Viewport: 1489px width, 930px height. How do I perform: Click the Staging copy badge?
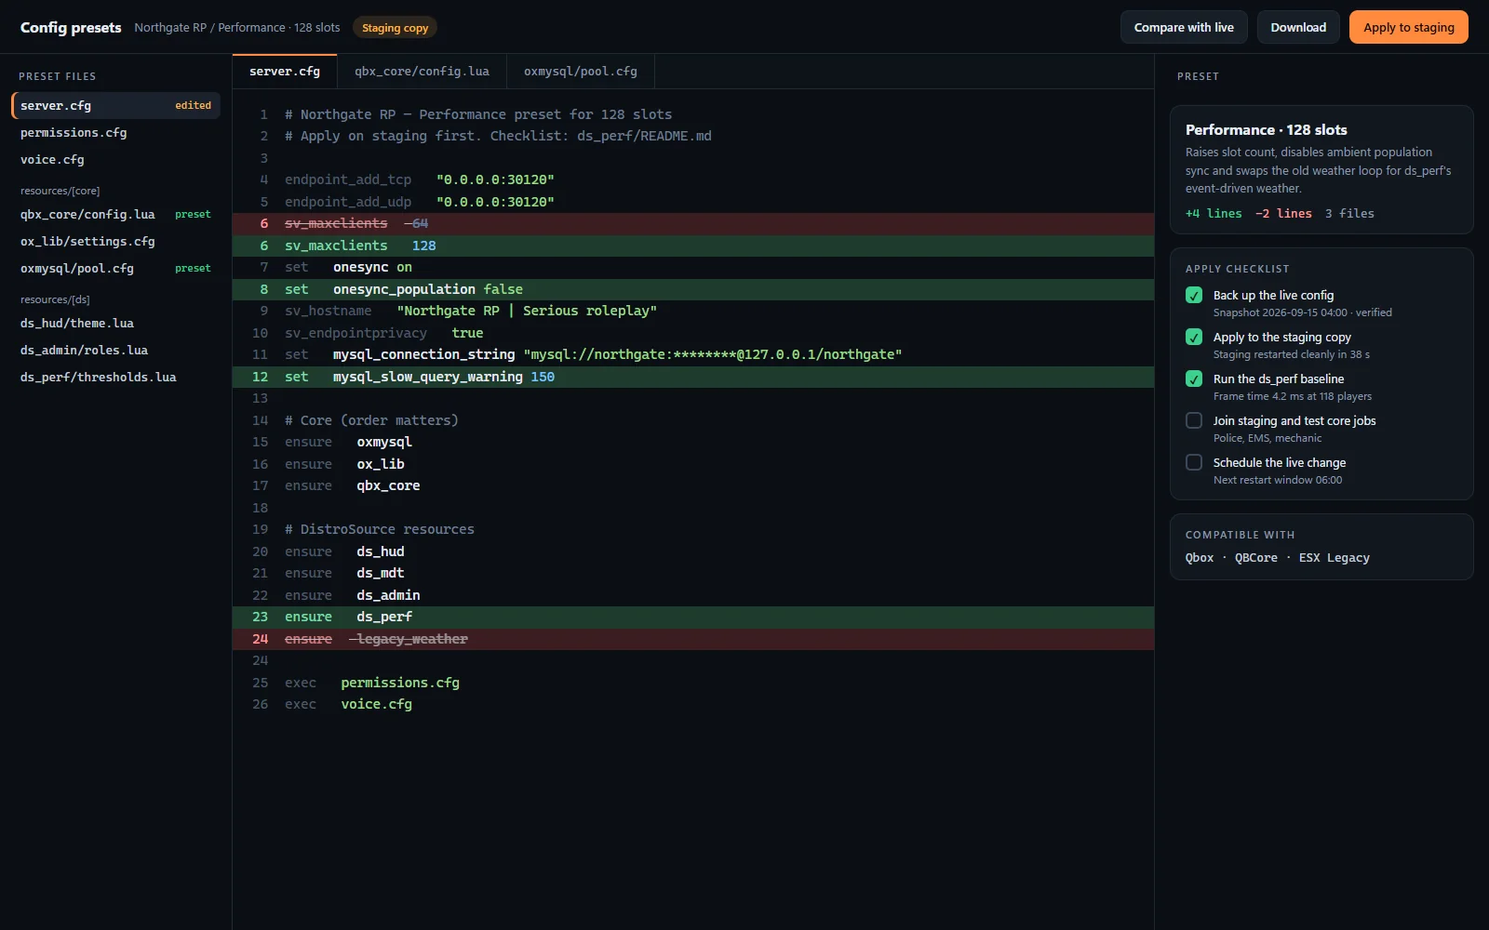pos(395,28)
